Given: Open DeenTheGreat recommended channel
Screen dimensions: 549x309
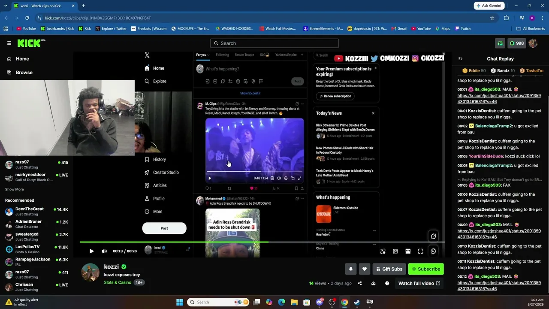Looking at the screenshot, I should pos(36,212).
